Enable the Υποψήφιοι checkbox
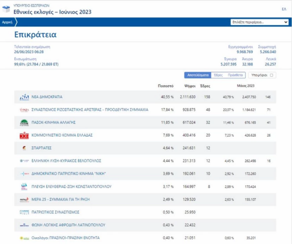 click(272, 75)
